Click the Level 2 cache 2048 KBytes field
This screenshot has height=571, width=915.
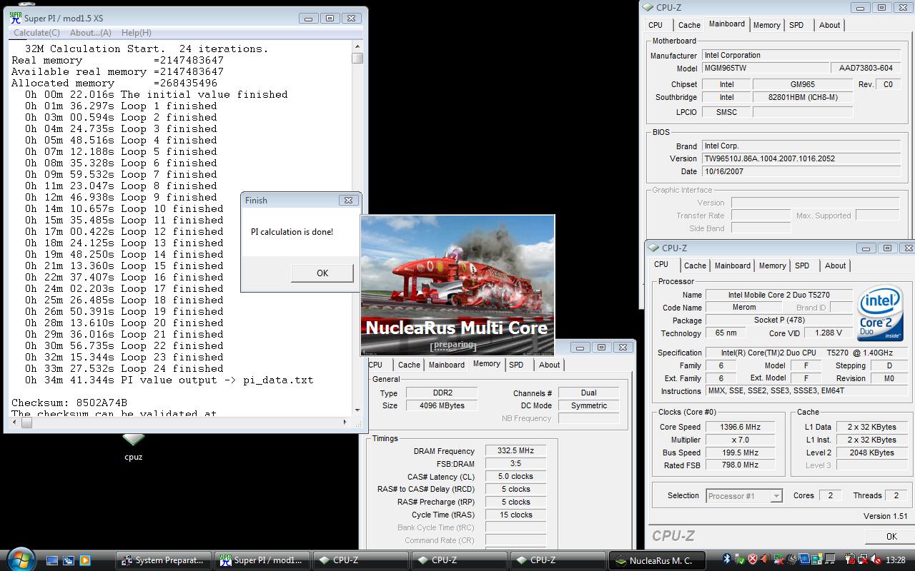[x=872, y=453]
